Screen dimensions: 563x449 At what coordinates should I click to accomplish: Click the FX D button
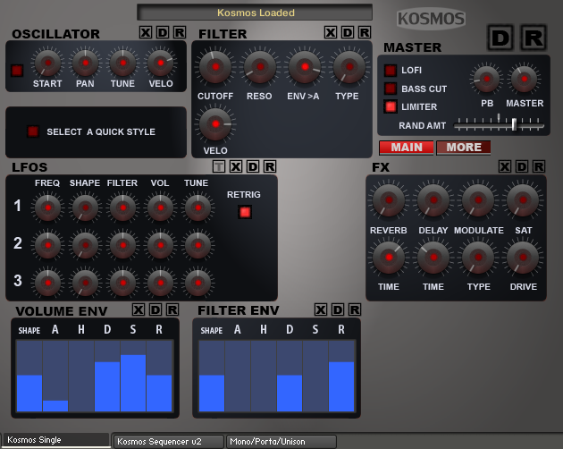click(x=522, y=166)
